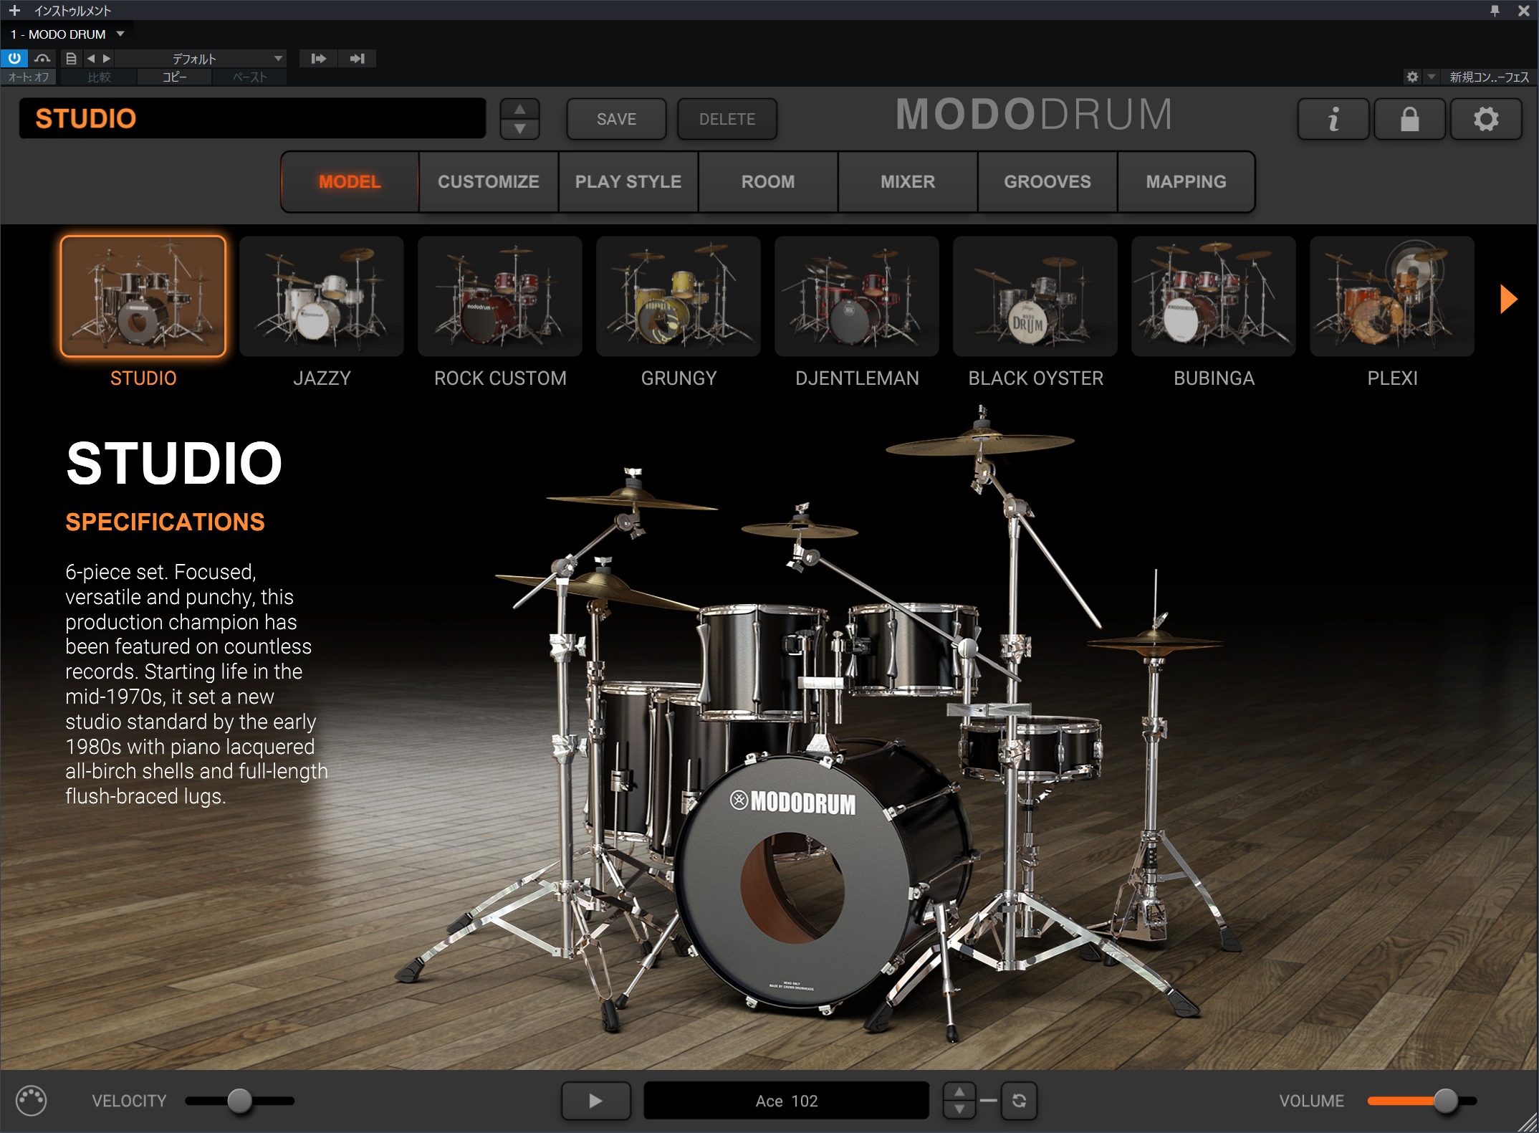Switch to the MAPPING tab
1539x1133 pixels.
tap(1186, 181)
